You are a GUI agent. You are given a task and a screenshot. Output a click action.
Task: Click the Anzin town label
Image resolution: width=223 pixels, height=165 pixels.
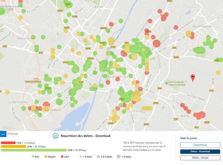[x=99, y=7]
